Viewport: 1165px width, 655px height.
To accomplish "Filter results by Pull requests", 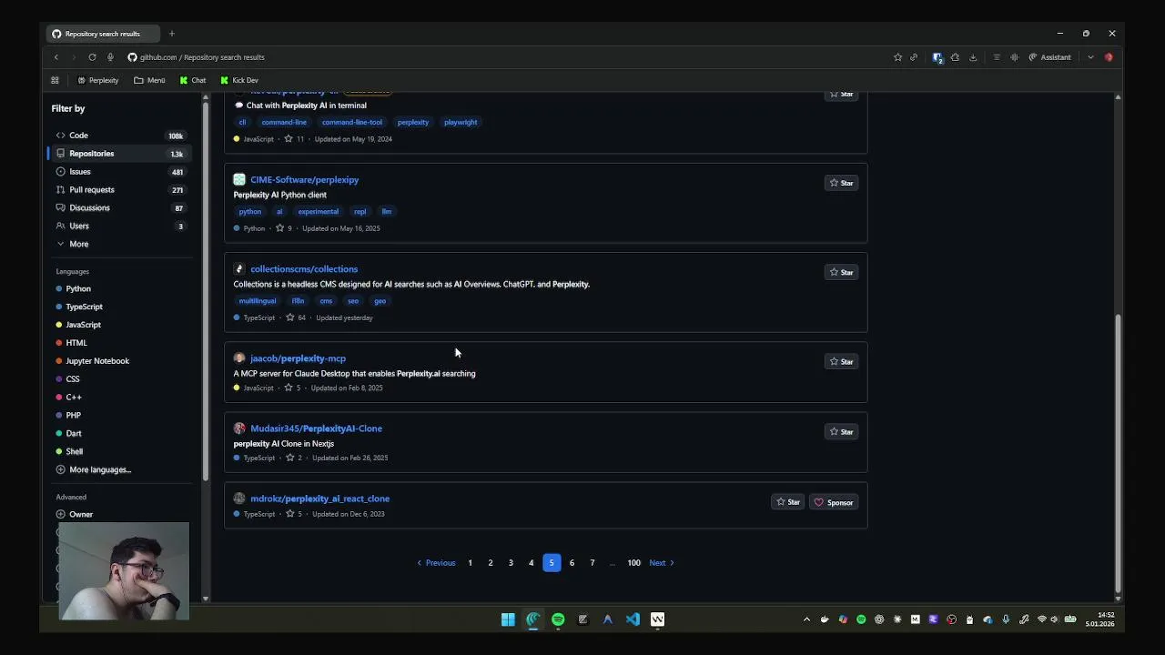I will [x=119, y=189].
